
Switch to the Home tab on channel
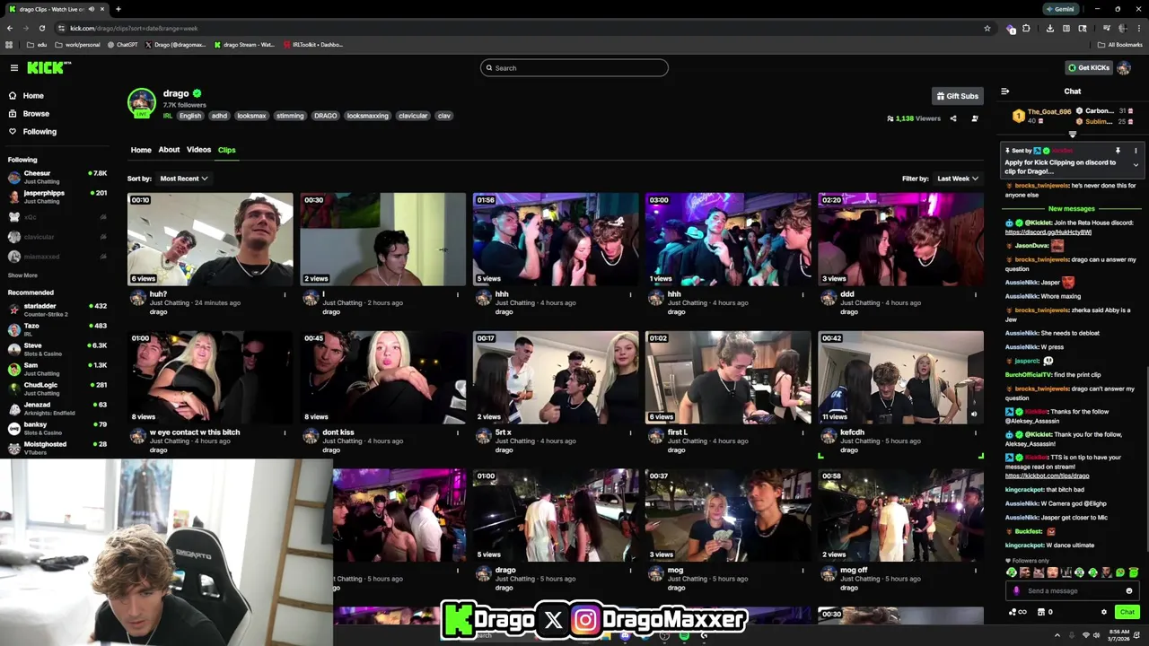click(141, 150)
